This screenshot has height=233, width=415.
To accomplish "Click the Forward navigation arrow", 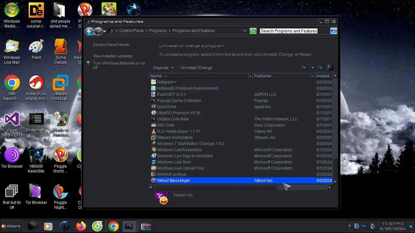I will point(98,31).
